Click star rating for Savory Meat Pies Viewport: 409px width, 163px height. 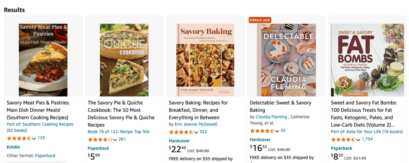point(19,138)
